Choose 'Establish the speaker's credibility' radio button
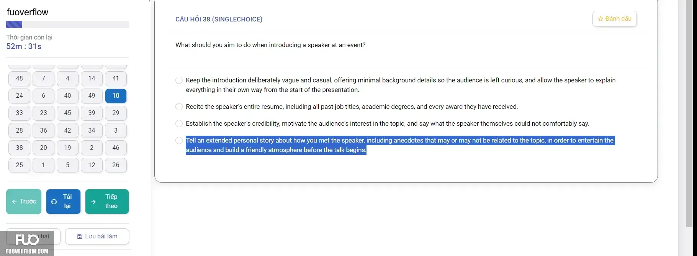Viewport: 697px width, 256px height. click(179, 123)
